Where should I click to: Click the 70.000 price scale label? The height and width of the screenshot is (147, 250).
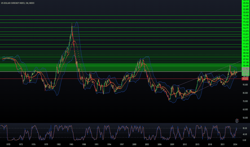click(x=245, y=101)
